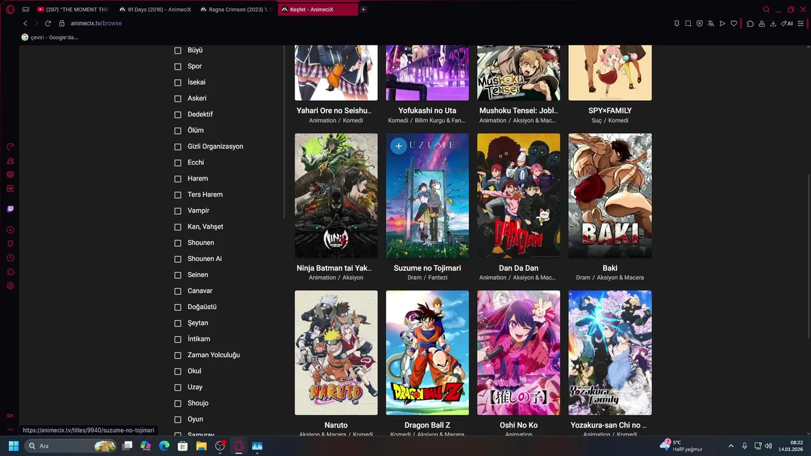811x456 pixels.
Task: Open the ad blocker shield icon
Action: tap(699, 23)
